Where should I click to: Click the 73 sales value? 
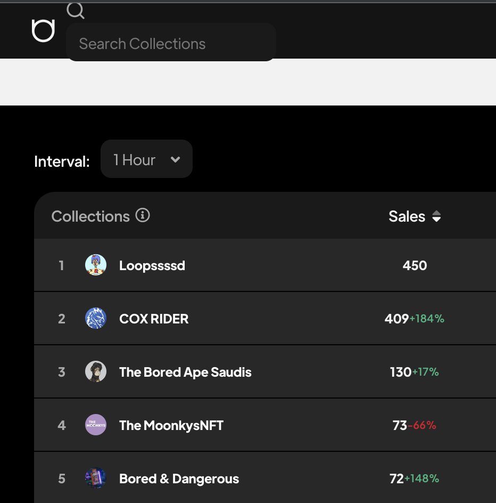[x=400, y=425]
